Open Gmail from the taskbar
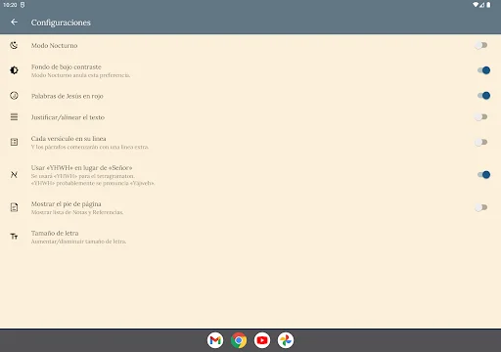 [215, 340]
